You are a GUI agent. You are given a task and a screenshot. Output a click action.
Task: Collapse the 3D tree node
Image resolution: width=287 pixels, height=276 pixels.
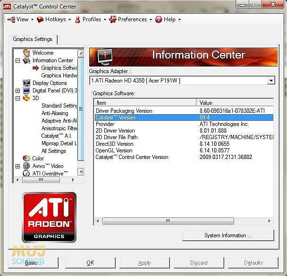tap(18, 98)
